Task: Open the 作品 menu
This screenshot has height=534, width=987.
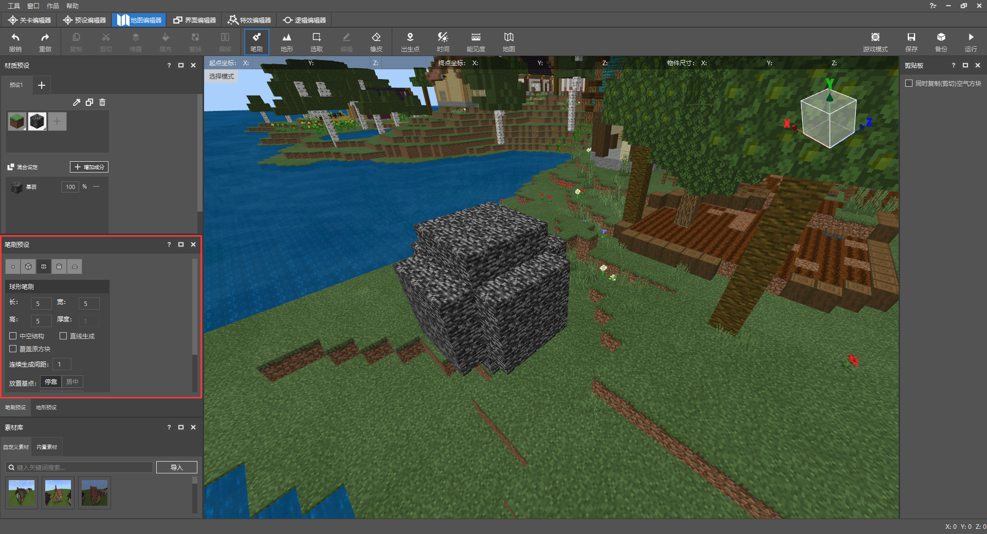Action: click(x=53, y=6)
